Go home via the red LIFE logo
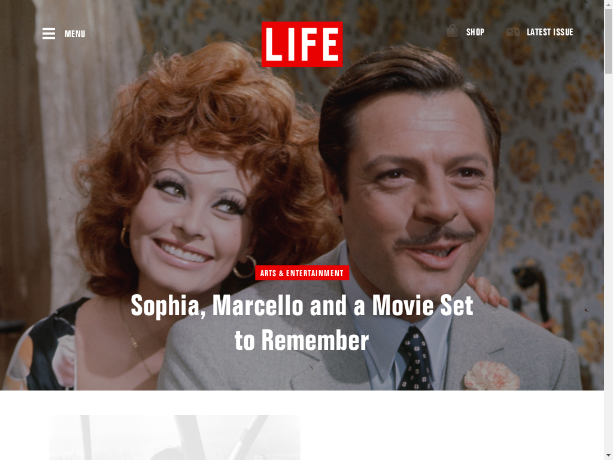 pos(302,44)
